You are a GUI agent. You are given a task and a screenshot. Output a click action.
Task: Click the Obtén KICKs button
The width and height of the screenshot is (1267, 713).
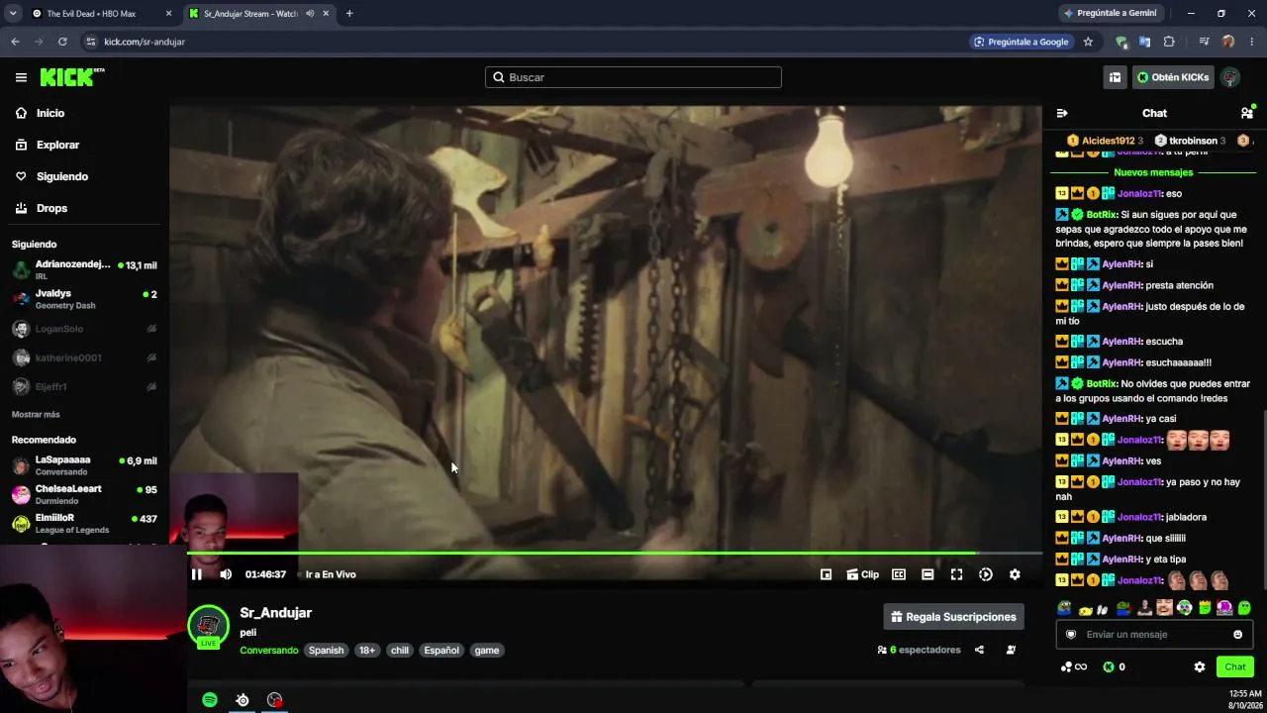[x=1173, y=77]
